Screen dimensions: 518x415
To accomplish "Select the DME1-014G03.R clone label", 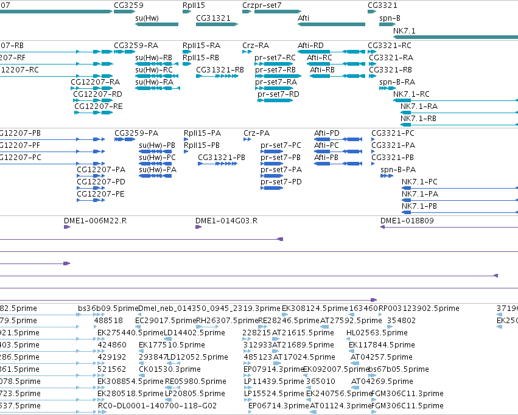I will click(x=226, y=221).
